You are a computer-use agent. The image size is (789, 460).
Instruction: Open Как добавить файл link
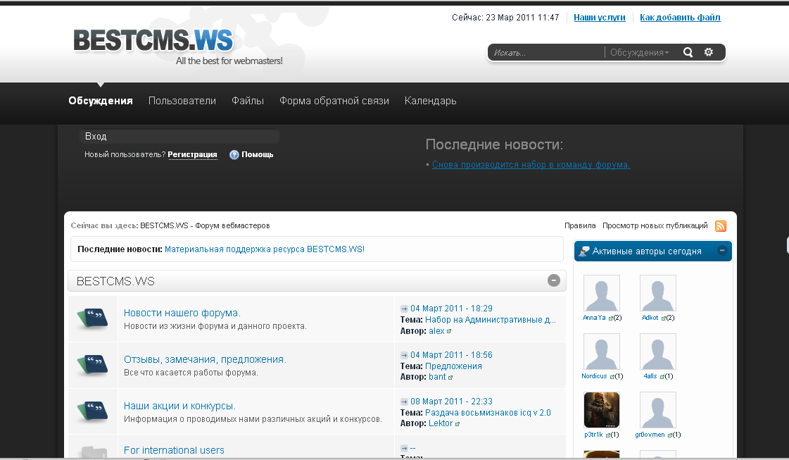point(680,18)
